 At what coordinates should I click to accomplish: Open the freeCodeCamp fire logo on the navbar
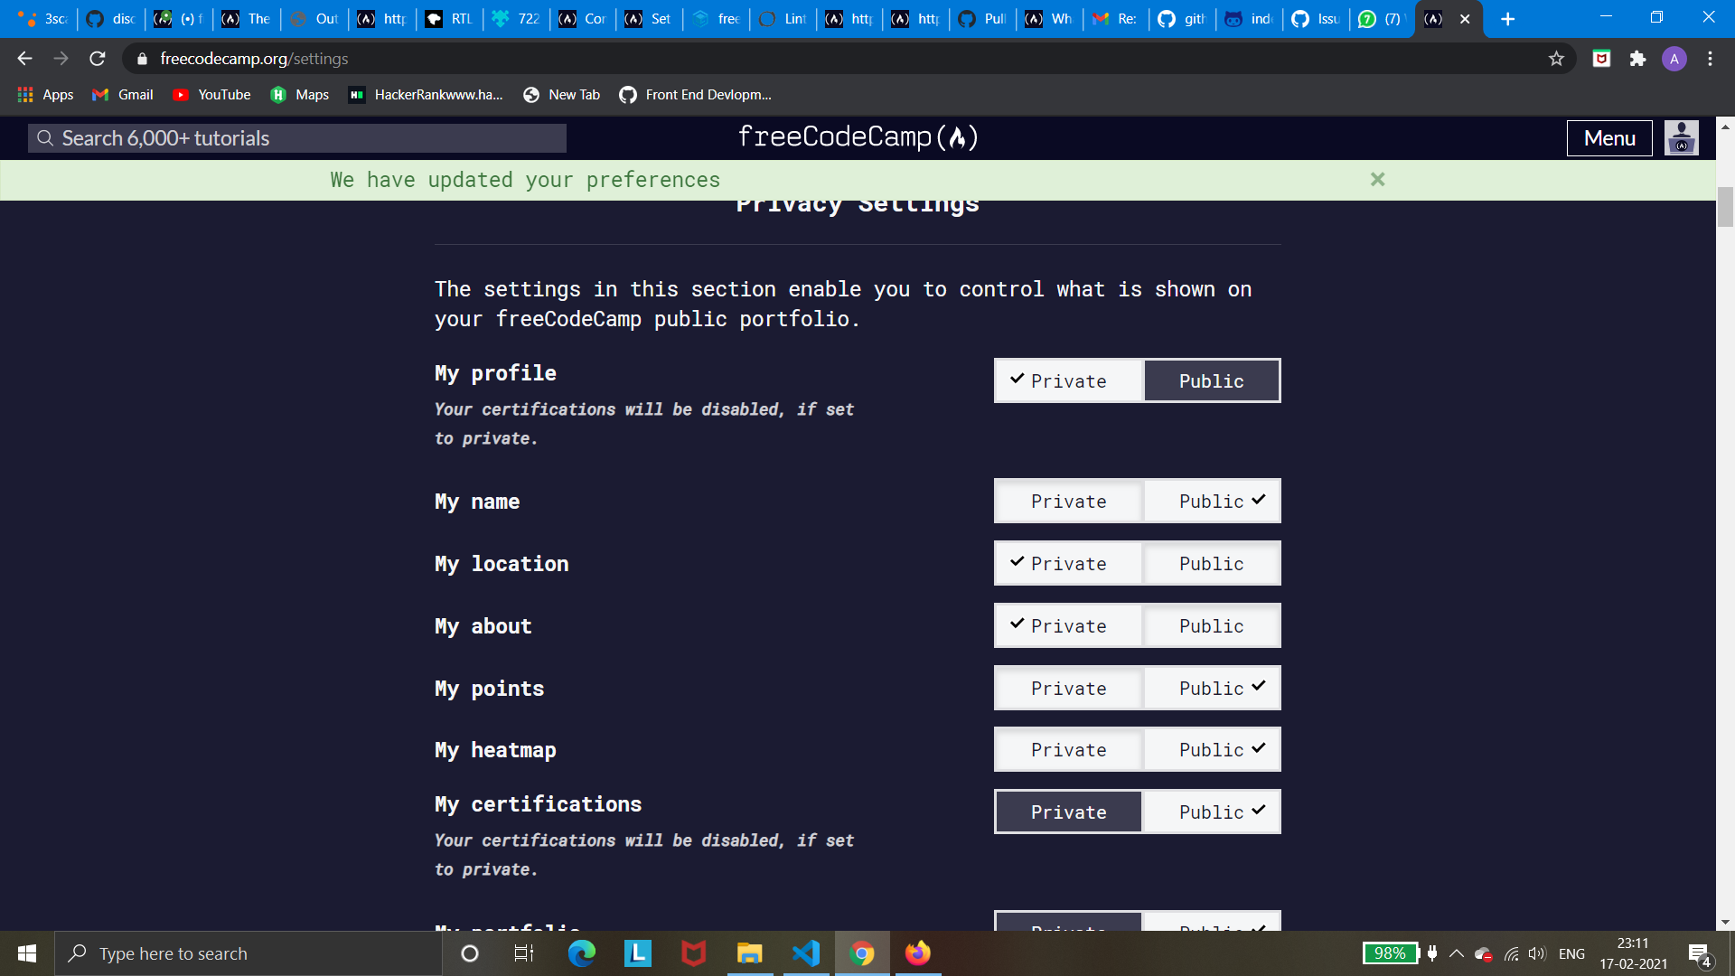(961, 137)
